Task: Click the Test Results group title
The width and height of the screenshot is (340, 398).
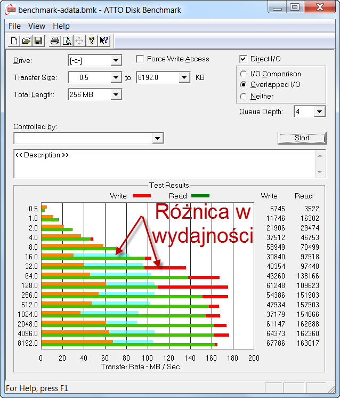Action: click(169, 185)
